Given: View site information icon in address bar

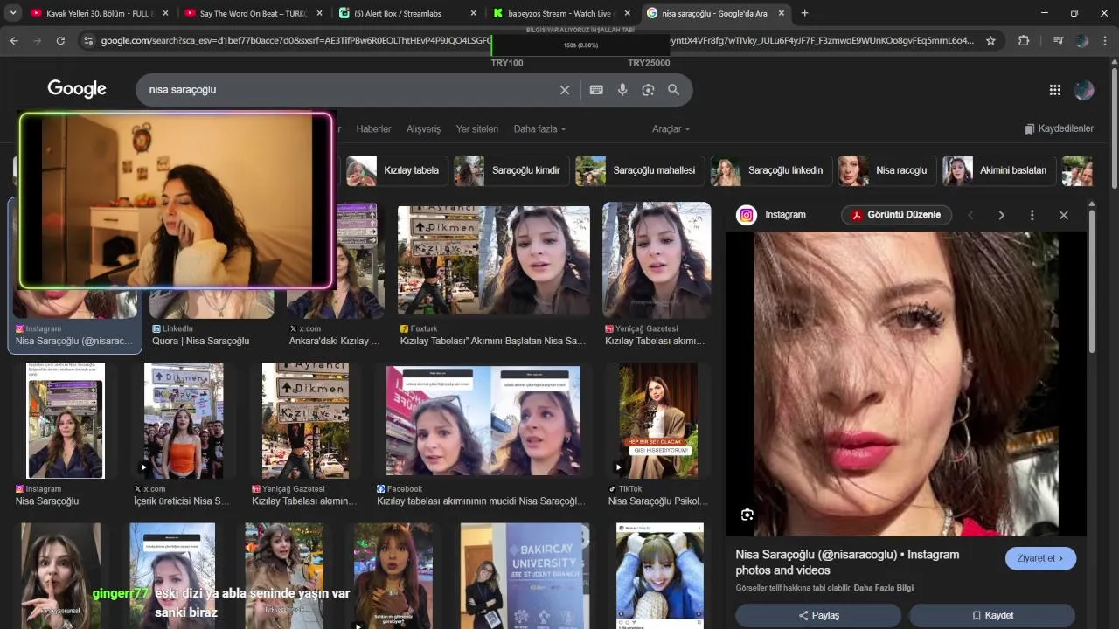Looking at the screenshot, I should [87, 40].
